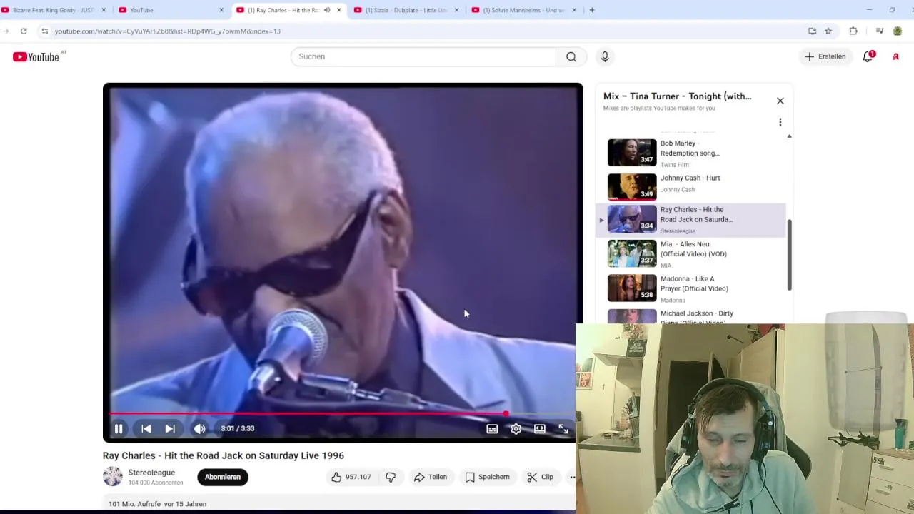Skip to the next video in the mix
914x514 pixels.
click(170, 429)
